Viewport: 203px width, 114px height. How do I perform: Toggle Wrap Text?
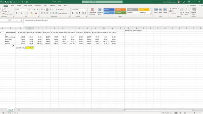(x=60, y=9)
